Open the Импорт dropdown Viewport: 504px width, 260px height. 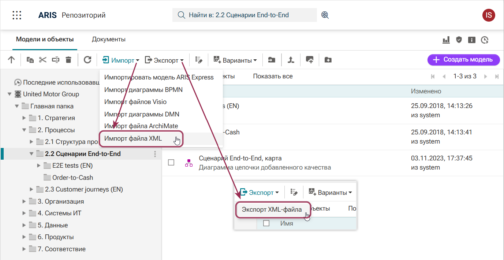121,60
